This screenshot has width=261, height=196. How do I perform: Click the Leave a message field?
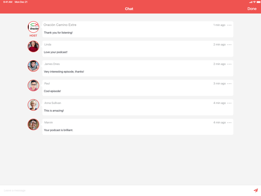[x=126, y=190]
